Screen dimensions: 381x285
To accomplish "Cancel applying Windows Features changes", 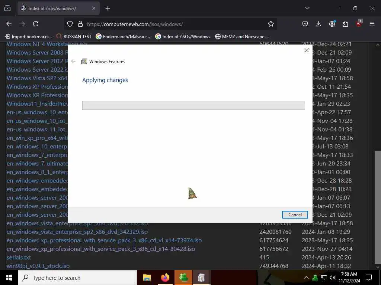I will pyautogui.click(x=295, y=215).
